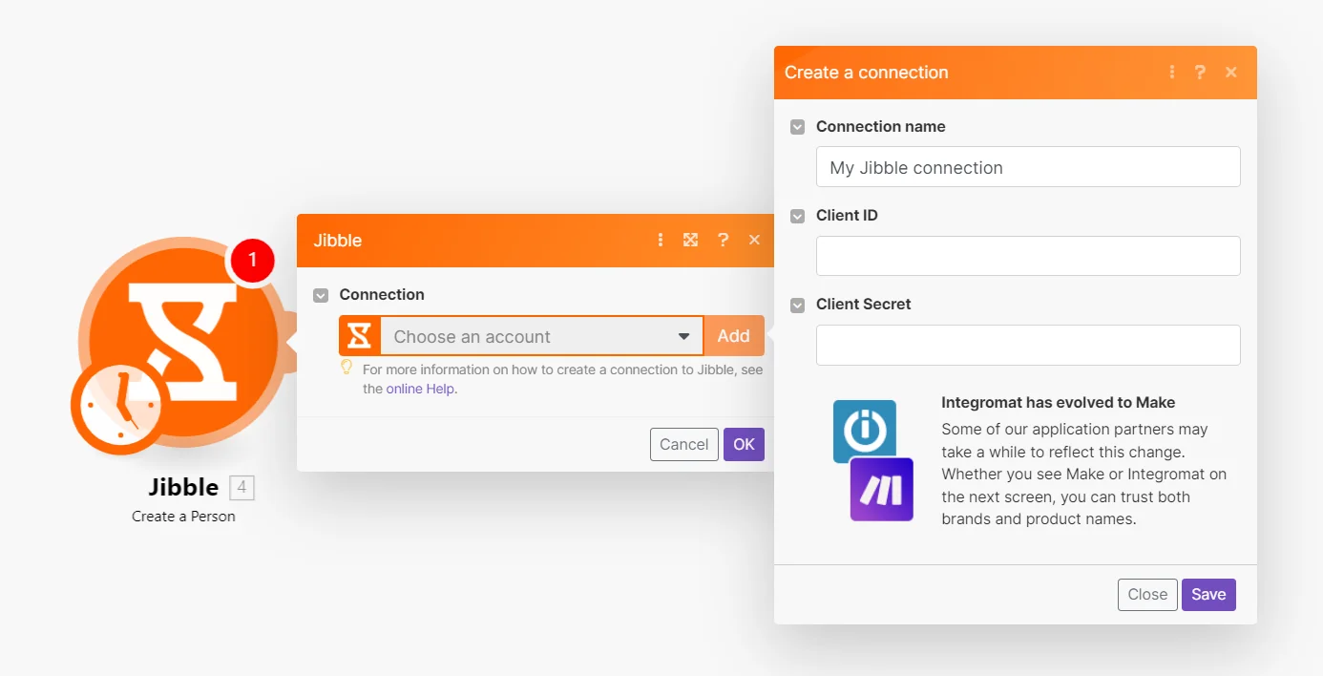This screenshot has width=1323, height=676.
Task: Open help in the Jibble dialog header
Action: tap(723, 240)
